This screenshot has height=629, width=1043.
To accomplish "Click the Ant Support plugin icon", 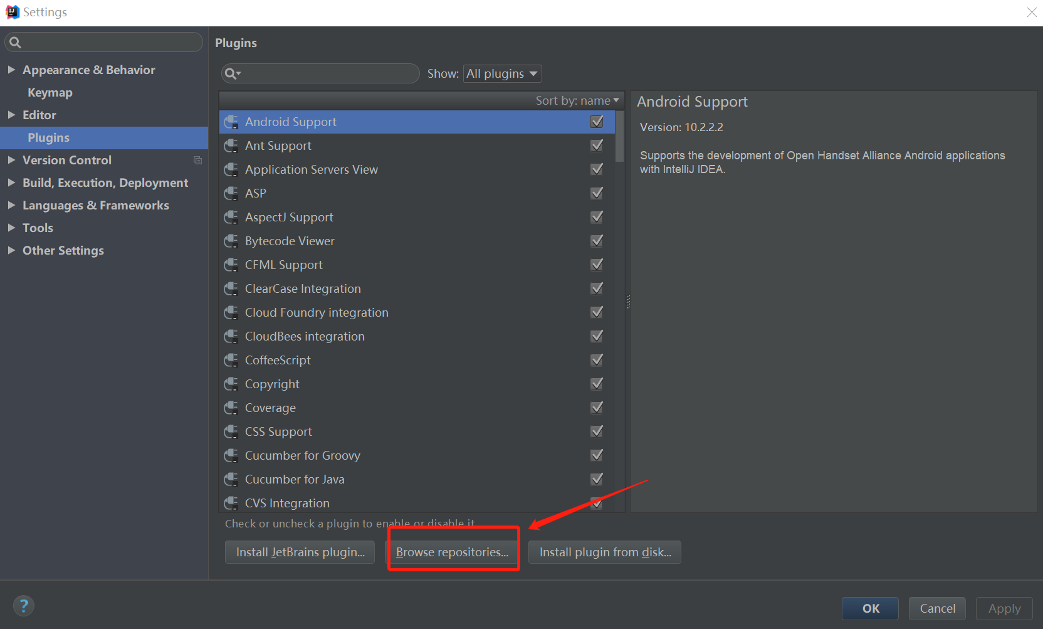I will [231, 145].
